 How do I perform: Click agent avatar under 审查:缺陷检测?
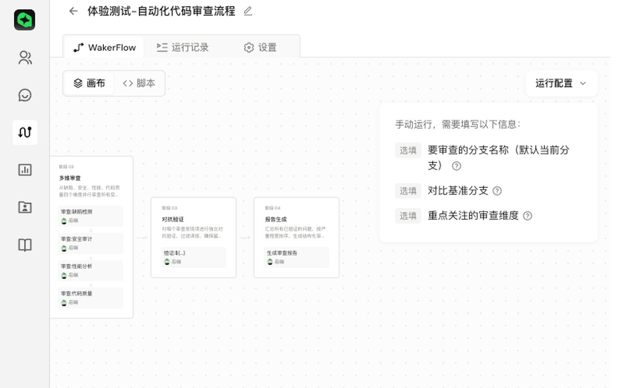[64, 221]
